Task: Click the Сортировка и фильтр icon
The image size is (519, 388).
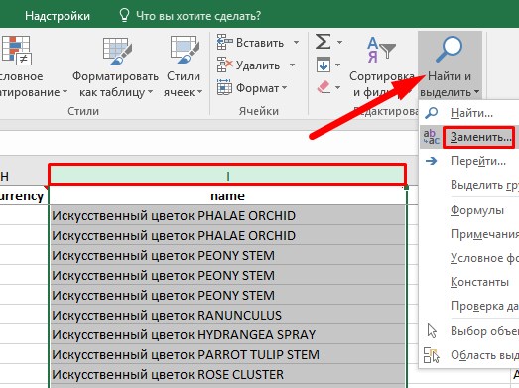Action: [x=381, y=51]
